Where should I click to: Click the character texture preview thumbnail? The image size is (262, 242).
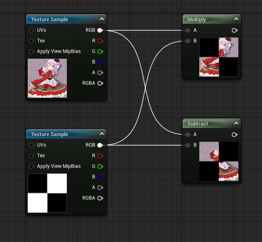[47, 78]
